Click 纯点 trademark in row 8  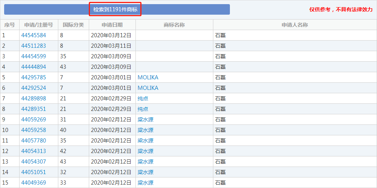pyautogui.click(x=143, y=109)
